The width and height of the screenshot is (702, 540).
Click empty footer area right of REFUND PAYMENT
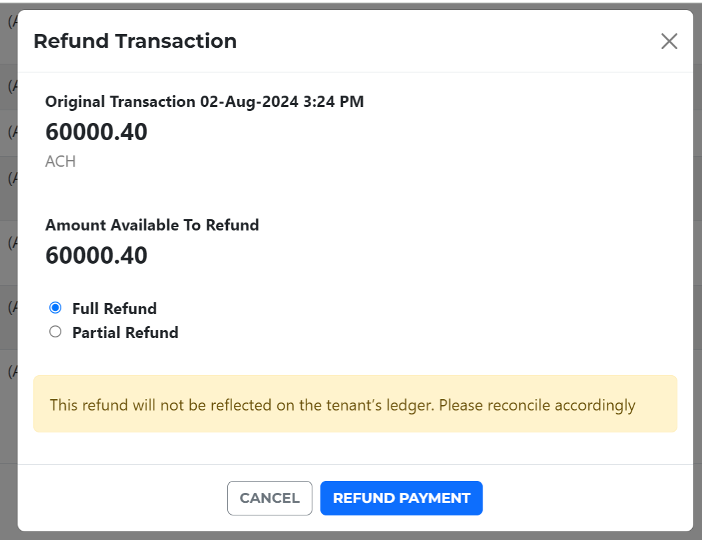pyautogui.click(x=585, y=498)
